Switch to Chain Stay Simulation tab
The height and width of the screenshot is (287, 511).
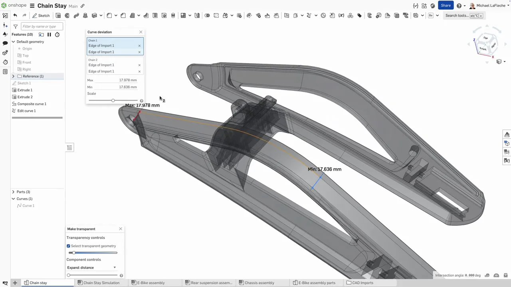click(101, 283)
